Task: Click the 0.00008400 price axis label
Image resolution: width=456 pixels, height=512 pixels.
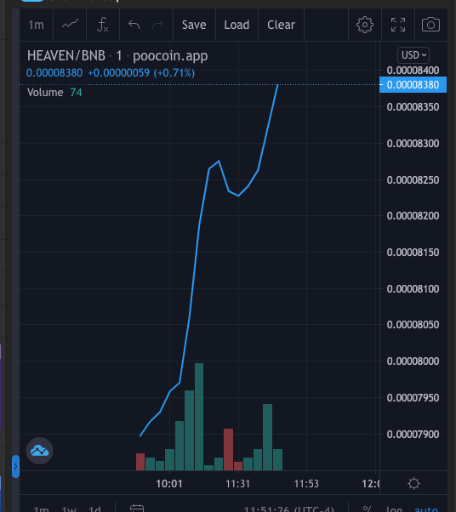Action: tap(413, 71)
